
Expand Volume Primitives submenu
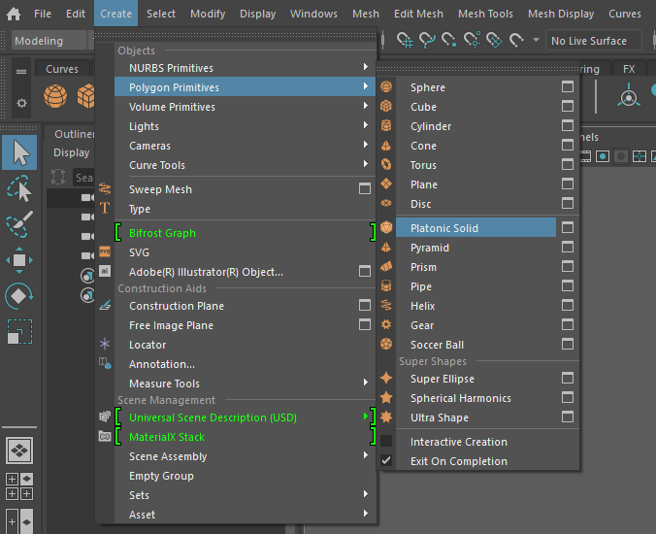click(x=246, y=106)
